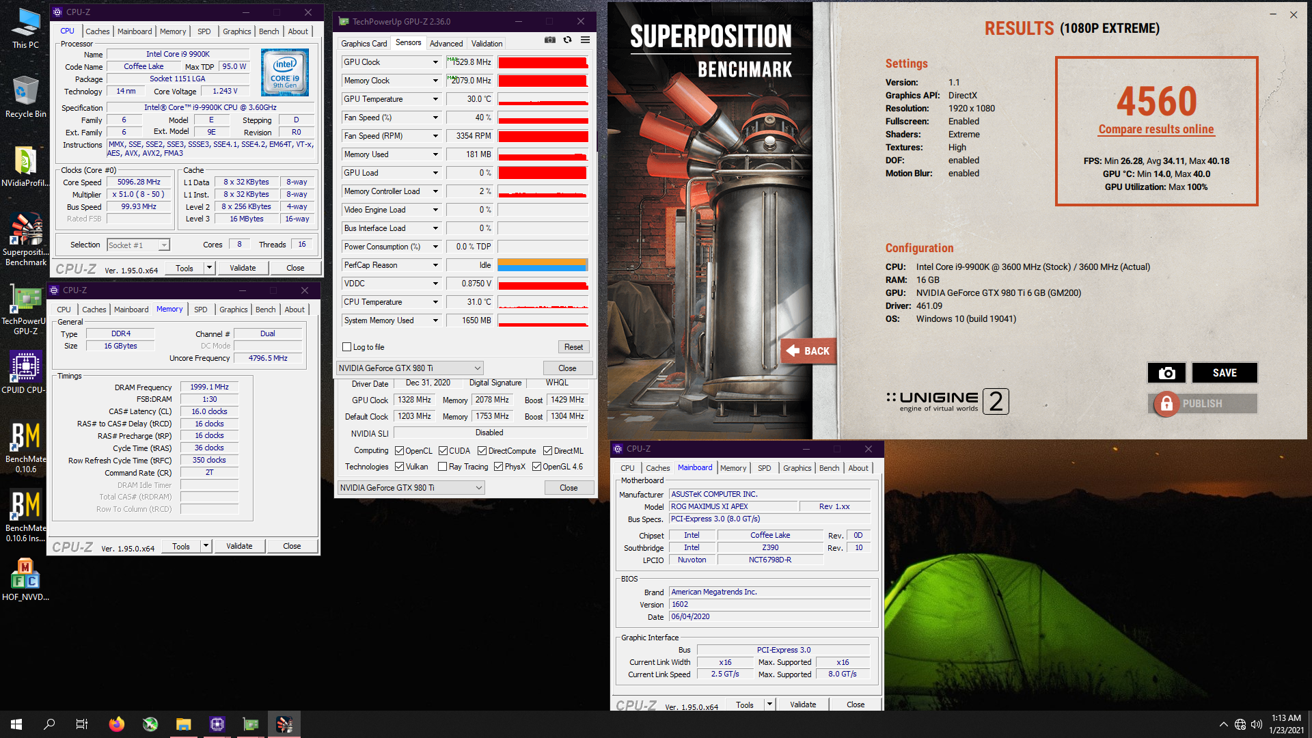Open NVidiaProfileInspector desktop icon
Viewport: 1312px width, 738px height.
25,167
